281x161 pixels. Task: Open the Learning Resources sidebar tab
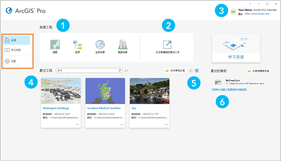pos(17,50)
